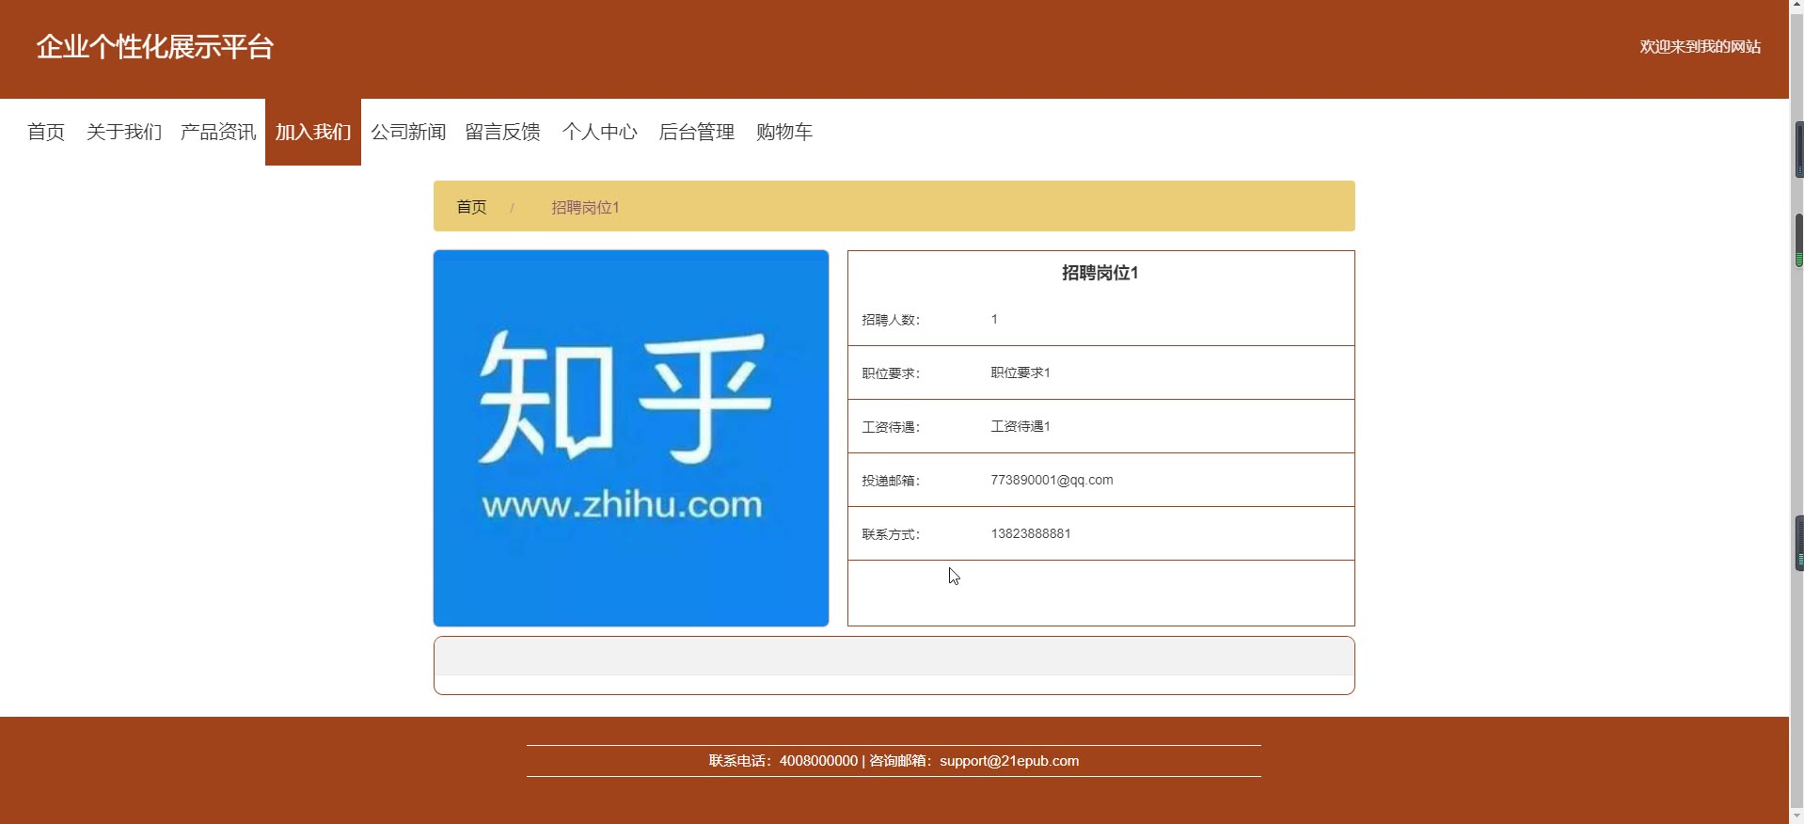Click 首页 in the breadcrumb bar
Screen dimensions: 1804x824
471,207
